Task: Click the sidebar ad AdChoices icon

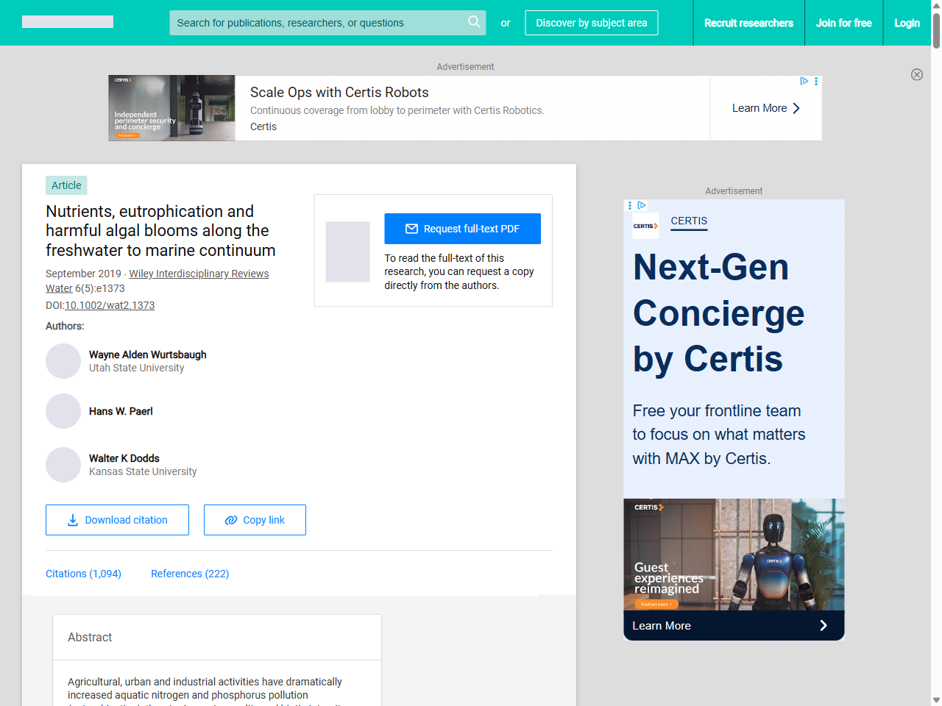Action: (642, 205)
